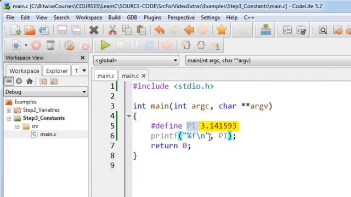Redo edit with the faded green arrow
351x197 pixels.
(174, 30)
